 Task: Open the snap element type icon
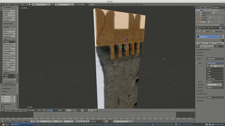(x=86, y=110)
